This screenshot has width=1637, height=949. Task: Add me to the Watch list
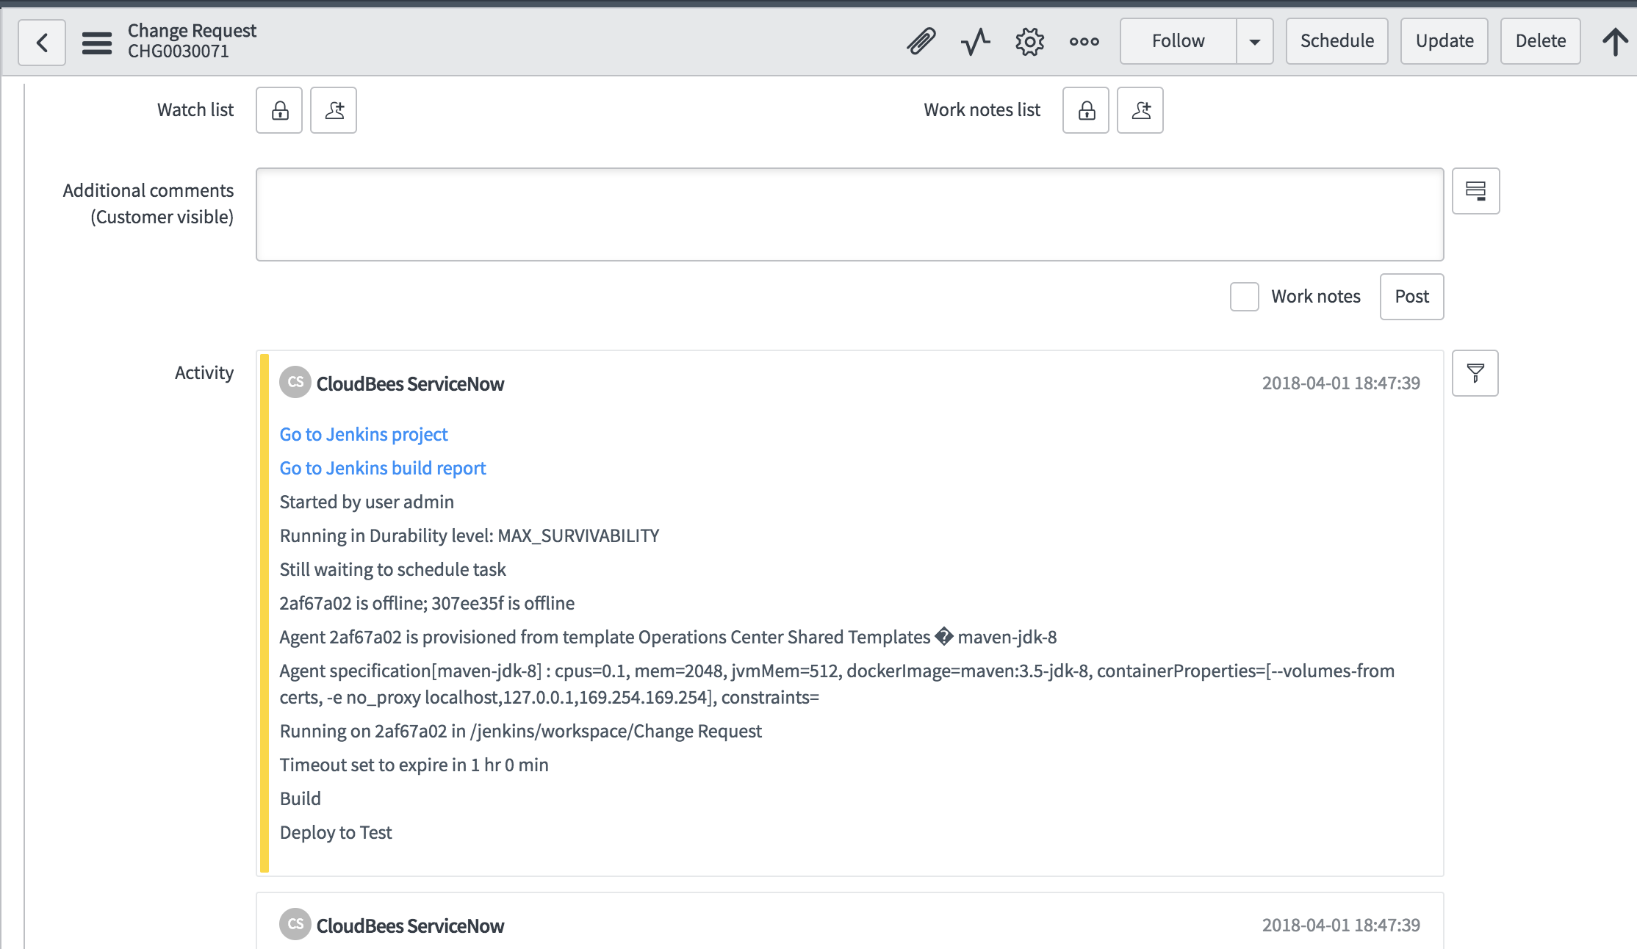point(334,110)
